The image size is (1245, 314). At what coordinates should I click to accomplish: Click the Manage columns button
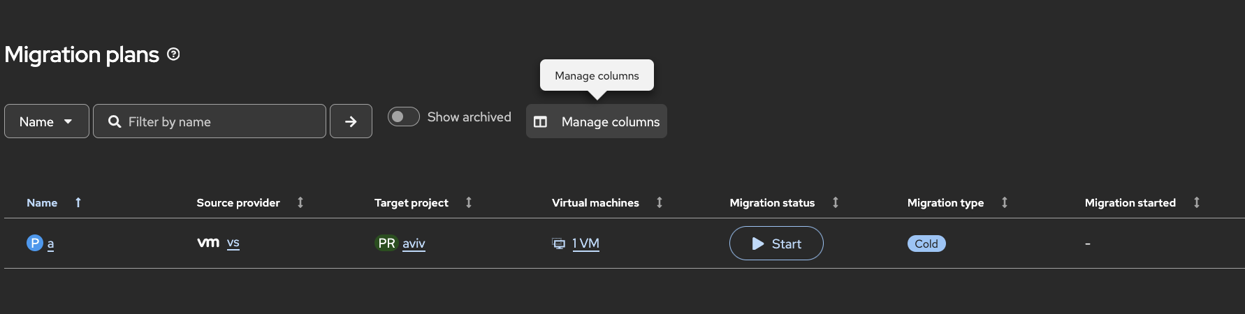597,121
